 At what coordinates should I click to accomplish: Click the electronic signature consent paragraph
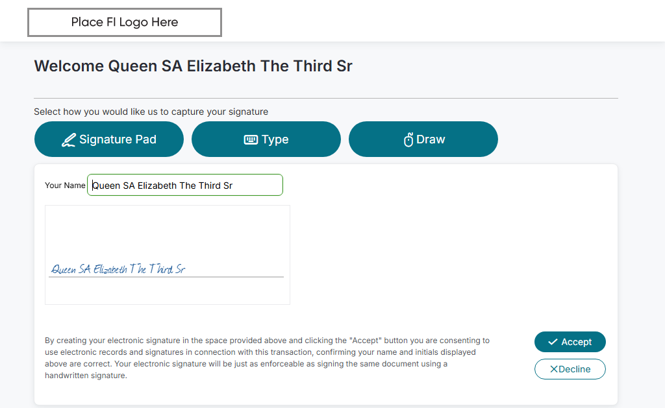click(x=266, y=357)
